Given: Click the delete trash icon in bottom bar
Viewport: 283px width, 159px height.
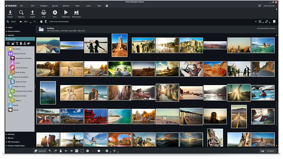Looking at the screenshot, I should (x=61, y=151).
